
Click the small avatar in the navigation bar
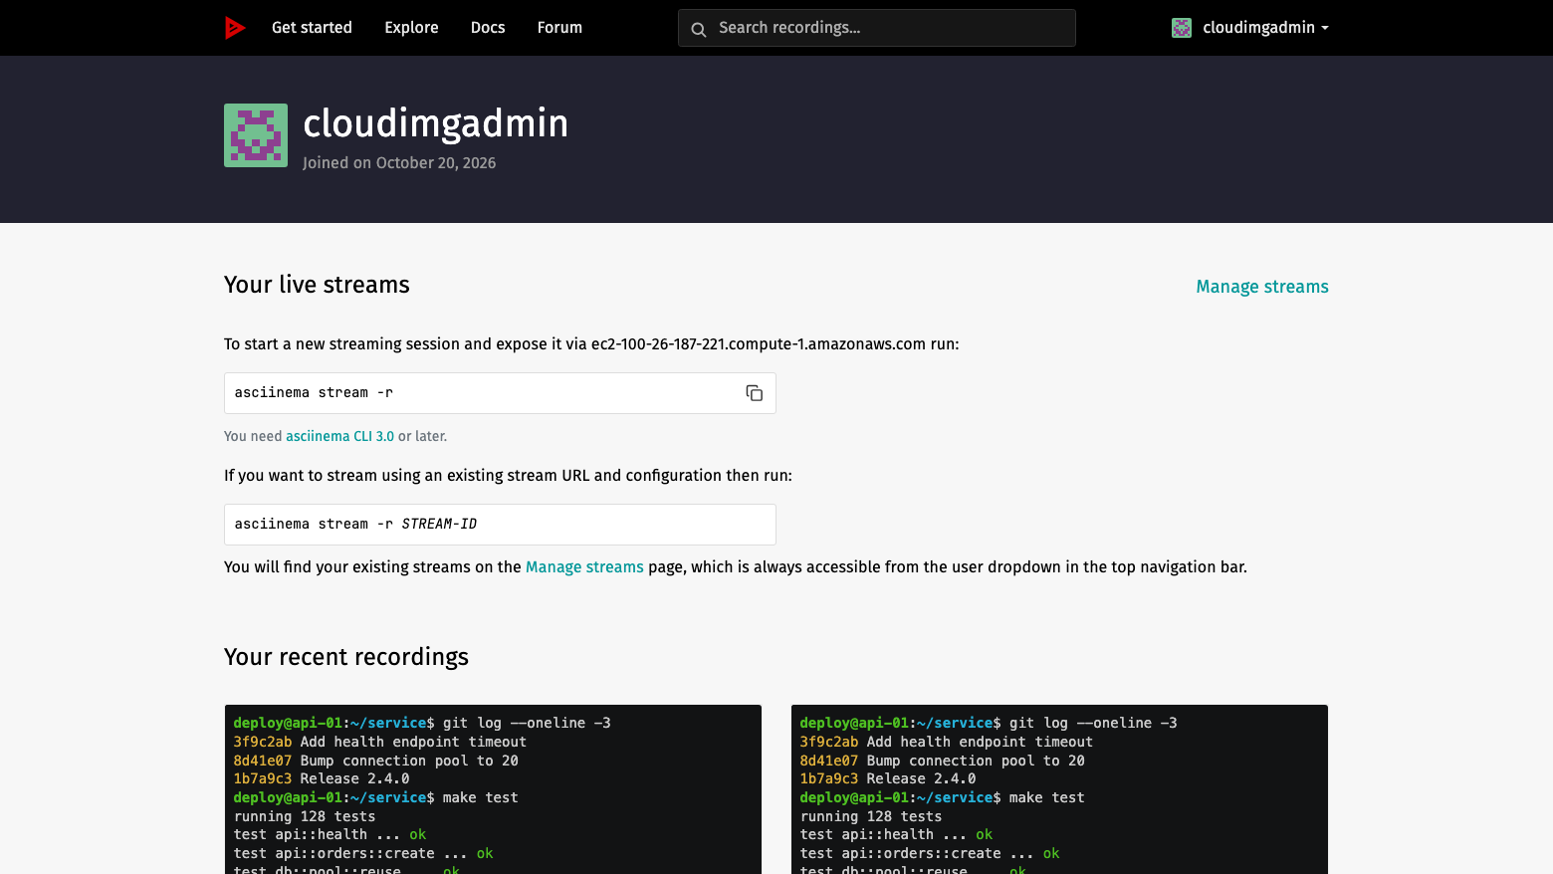point(1182,28)
